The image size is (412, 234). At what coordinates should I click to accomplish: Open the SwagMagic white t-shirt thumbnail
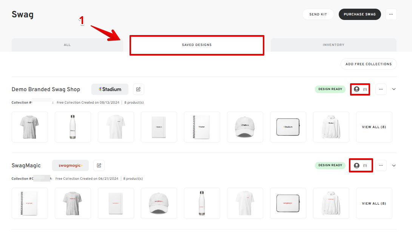pos(245,203)
